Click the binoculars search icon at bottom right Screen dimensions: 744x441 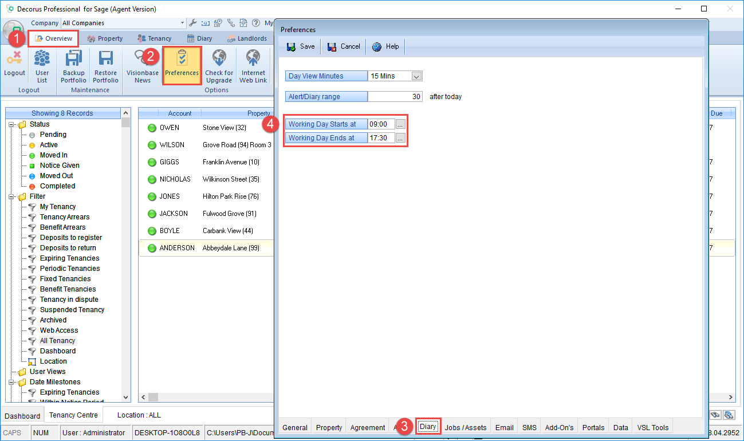(x=715, y=415)
